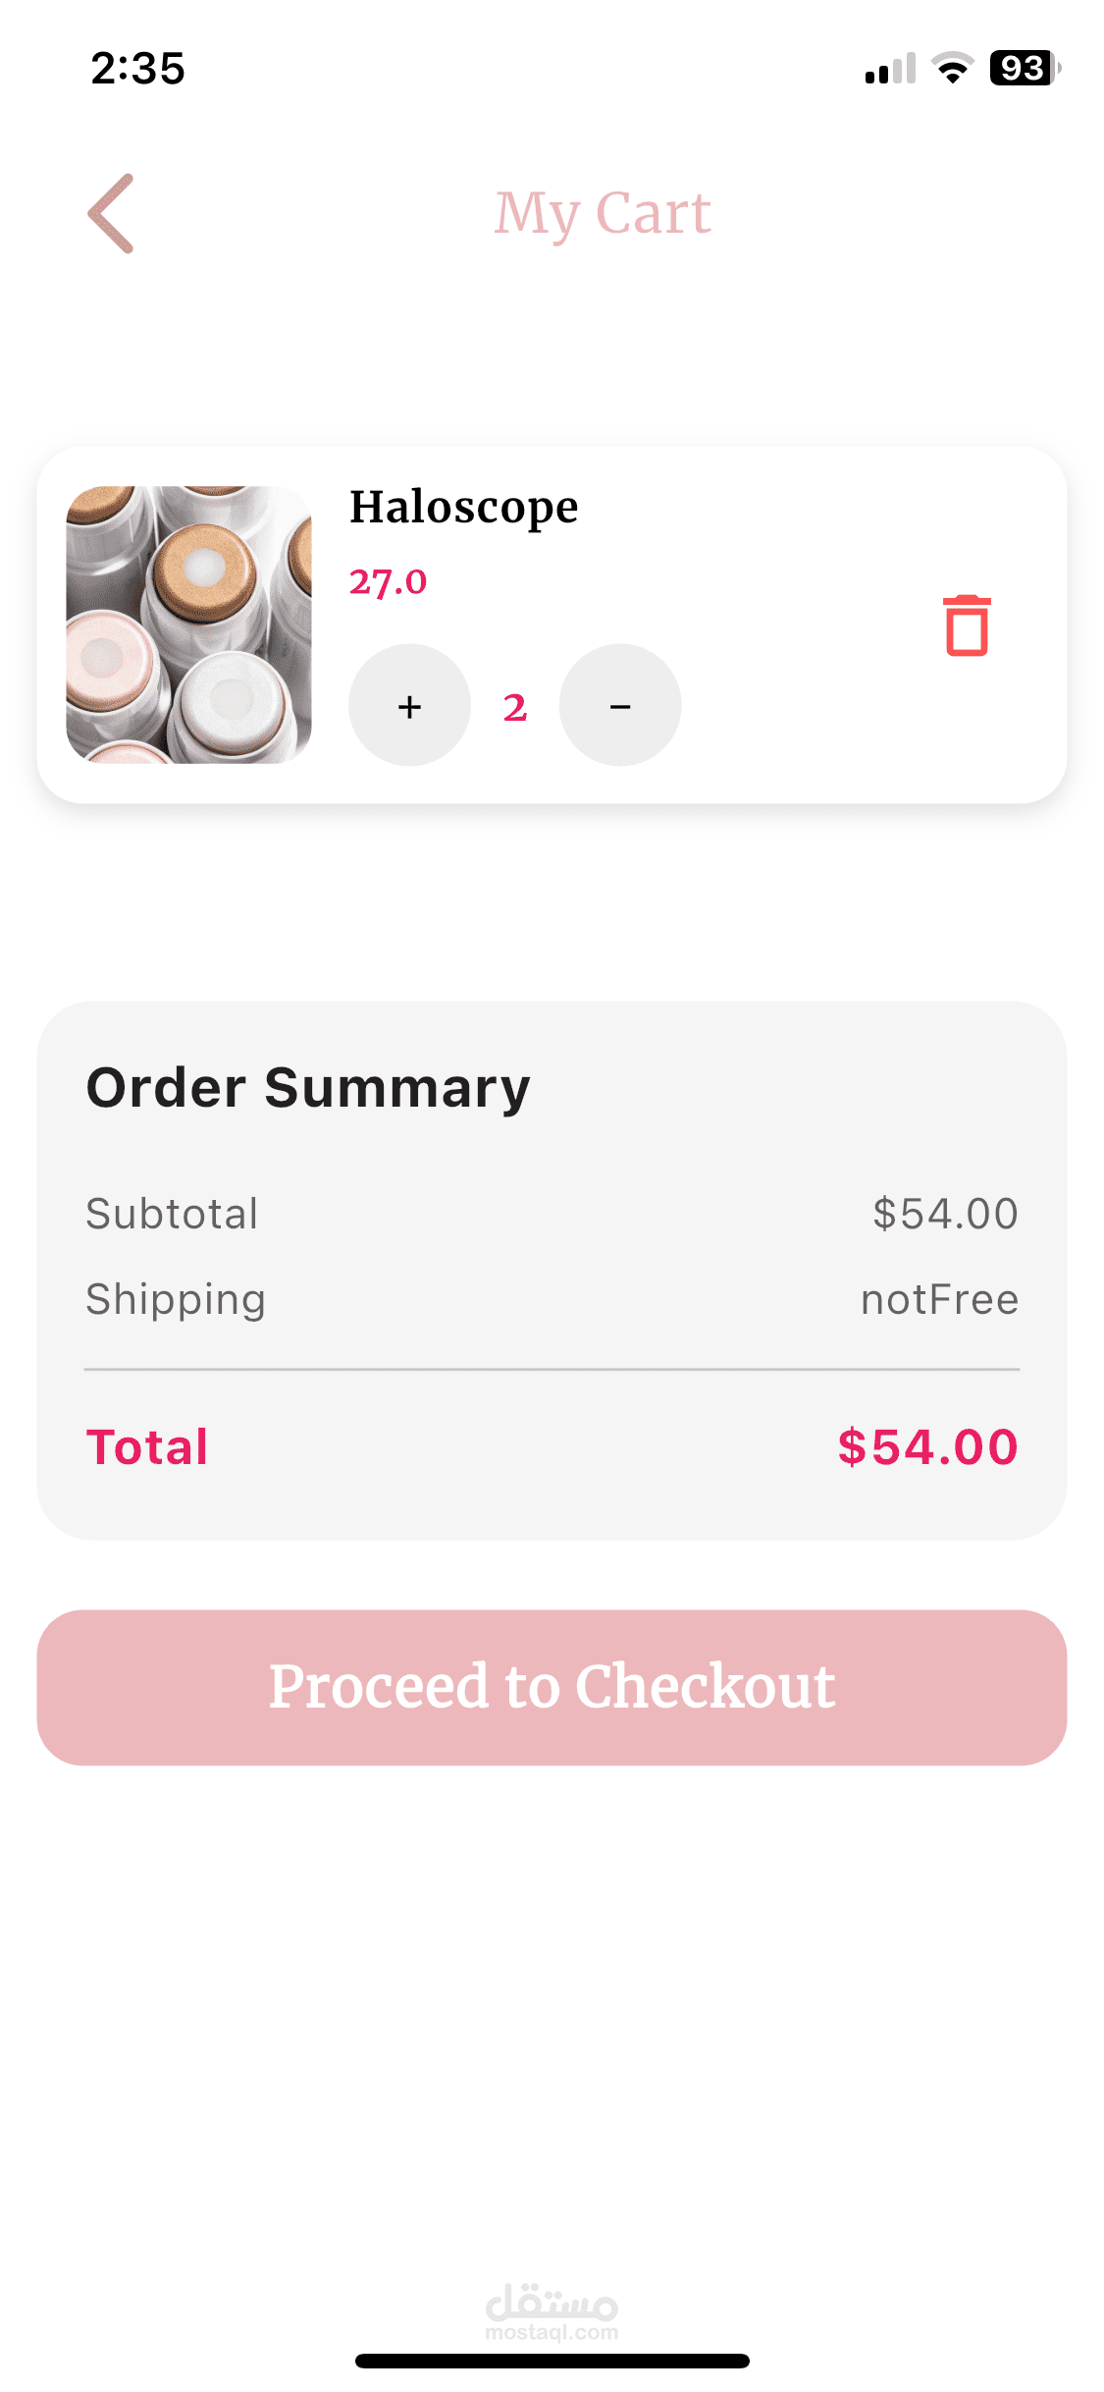This screenshot has width=1104, height=2392.
Task: Tap the quantity number 2
Action: coord(515,707)
